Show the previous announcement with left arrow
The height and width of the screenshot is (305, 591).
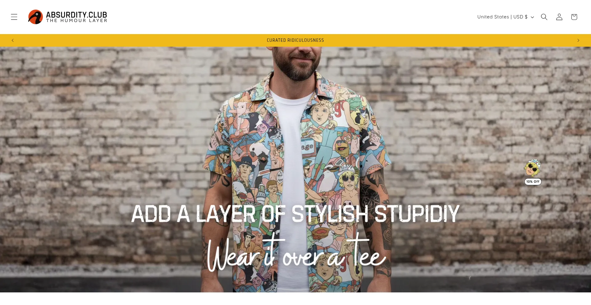coord(13,40)
